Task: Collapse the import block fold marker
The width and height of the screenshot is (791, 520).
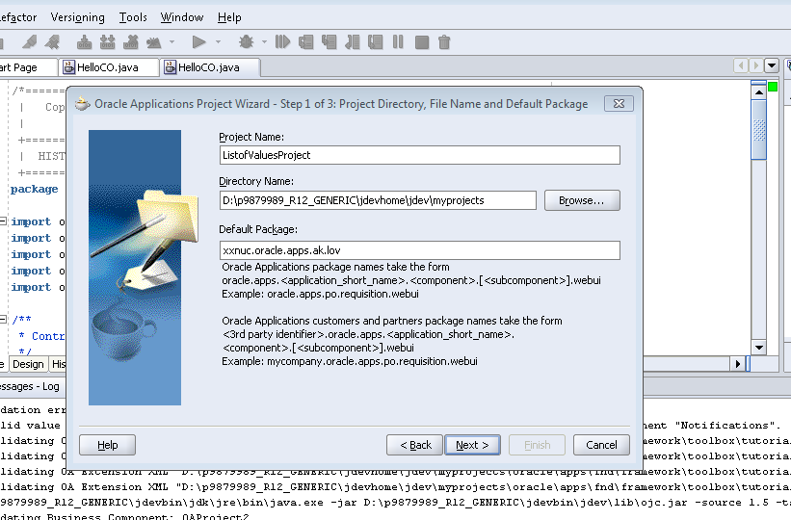Action: coord(4,221)
